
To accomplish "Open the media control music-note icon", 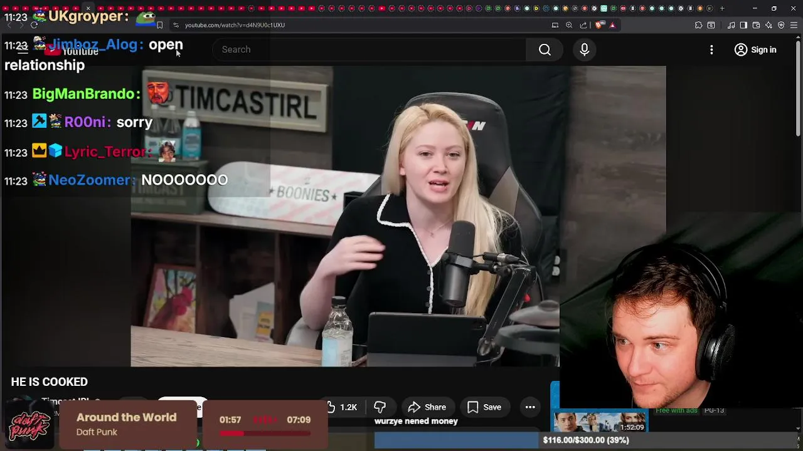I will [731, 25].
